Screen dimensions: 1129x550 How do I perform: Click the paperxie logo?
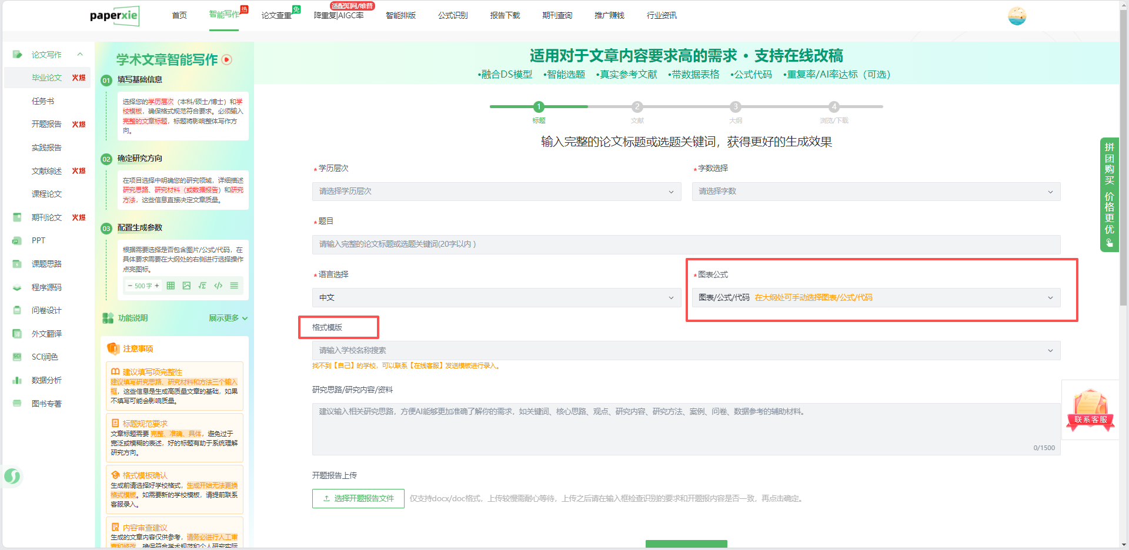(x=115, y=16)
